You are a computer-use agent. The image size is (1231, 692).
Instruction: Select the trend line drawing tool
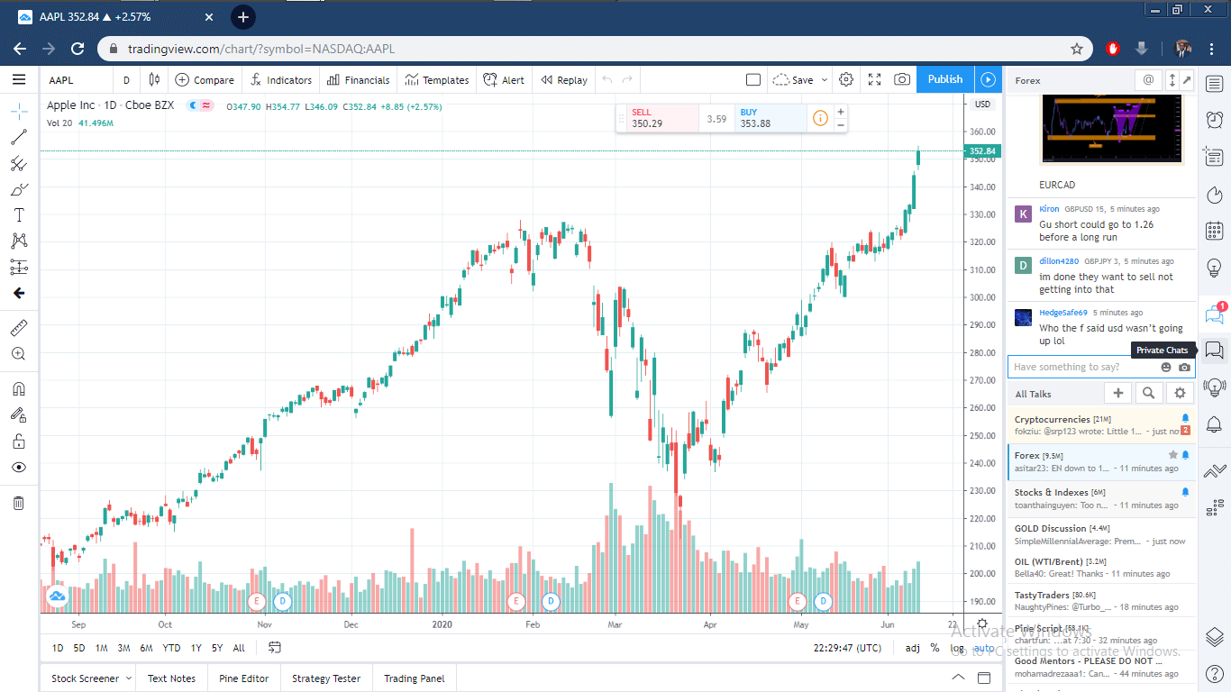[19, 138]
